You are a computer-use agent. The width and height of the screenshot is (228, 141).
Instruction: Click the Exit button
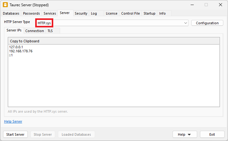(212, 134)
